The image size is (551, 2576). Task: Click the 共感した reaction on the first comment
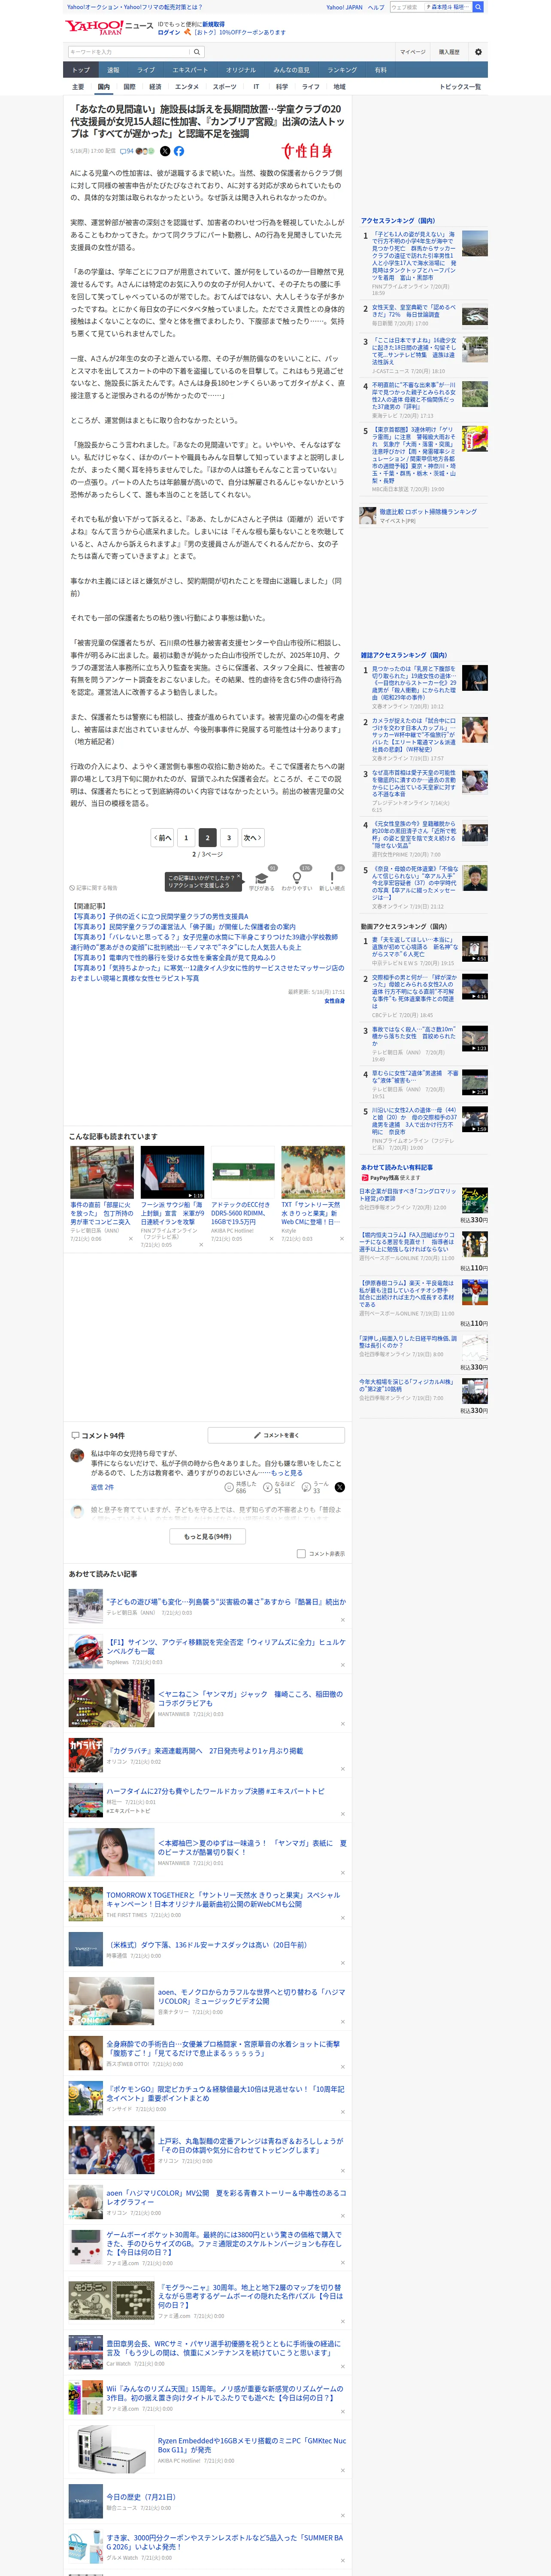240,1487
